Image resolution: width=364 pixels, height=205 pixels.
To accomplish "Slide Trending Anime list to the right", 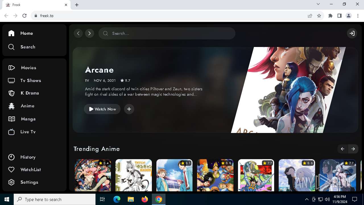I will [x=353, y=149].
